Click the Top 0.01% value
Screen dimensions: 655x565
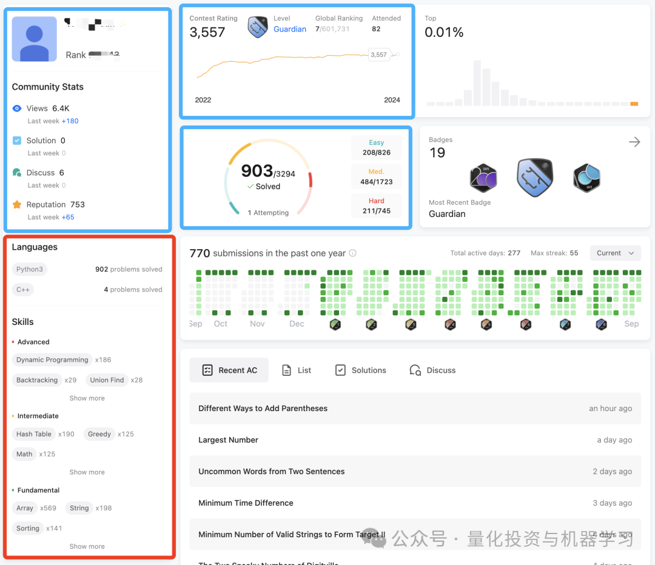click(443, 32)
